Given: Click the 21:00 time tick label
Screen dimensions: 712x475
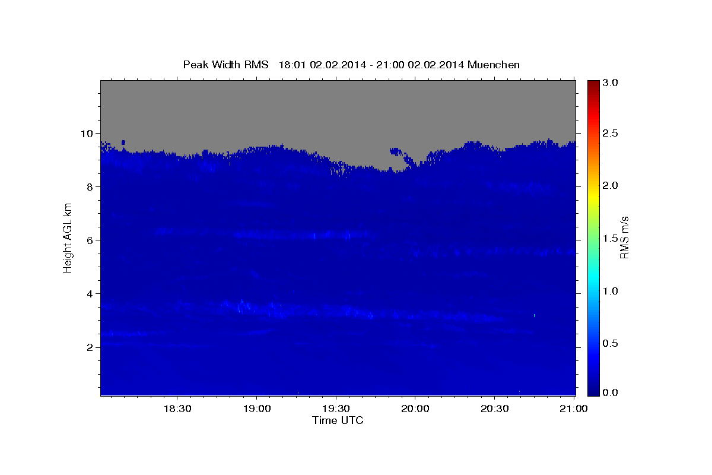Looking at the screenshot, I should tap(573, 409).
